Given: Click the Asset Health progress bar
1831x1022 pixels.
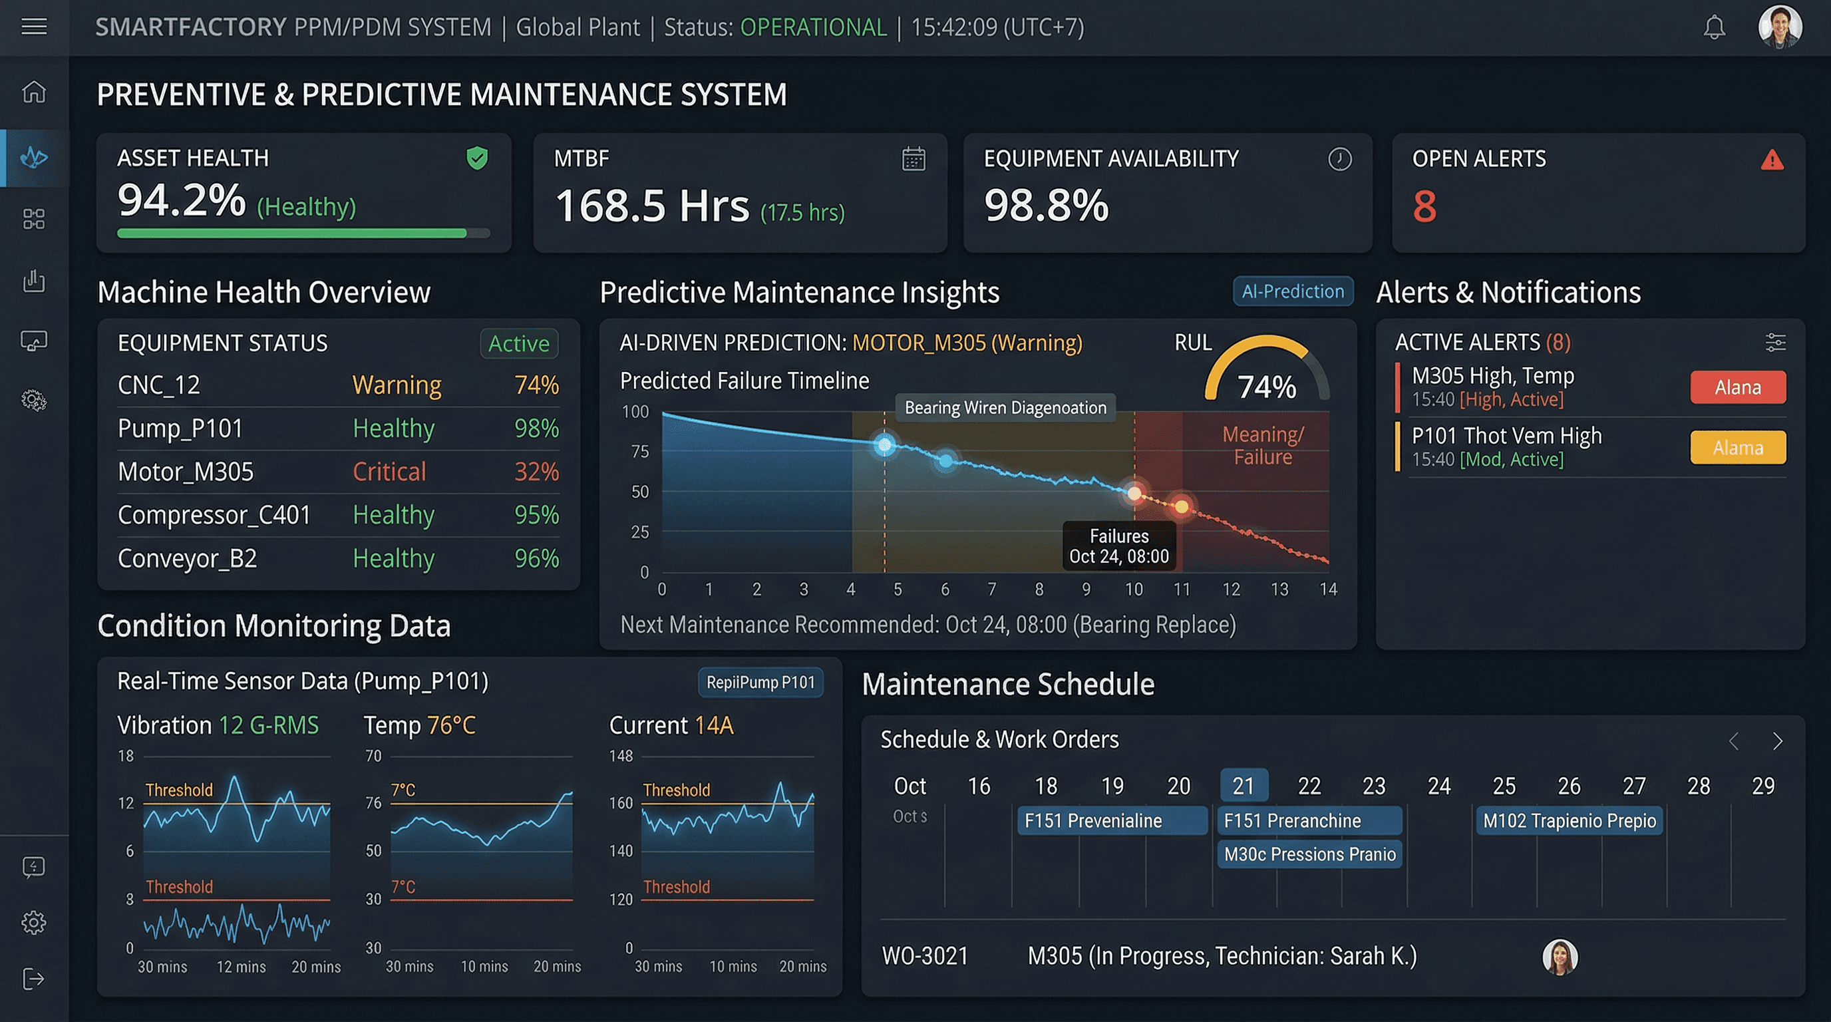Looking at the screenshot, I should 303,233.
